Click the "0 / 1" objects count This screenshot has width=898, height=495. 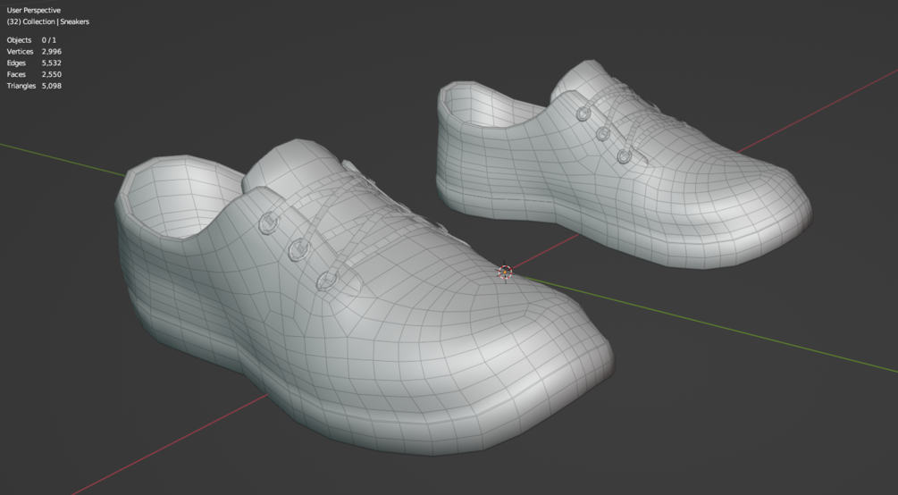pyautogui.click(x=48, y=40)
